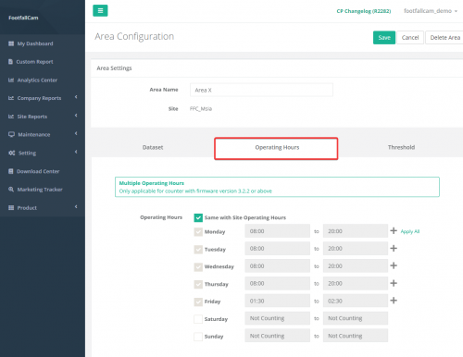Click the Product table icon
Screen dimensions: 463x357
[x=11, y=208]
